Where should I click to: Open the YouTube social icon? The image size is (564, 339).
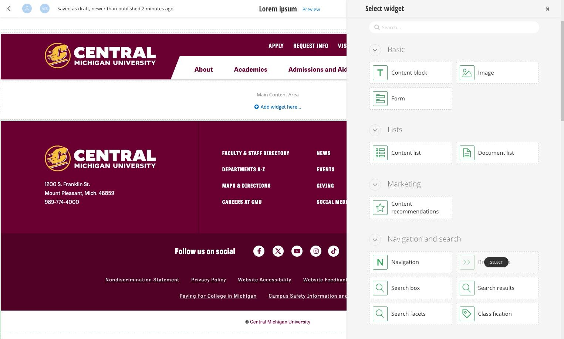pos(297,251)
